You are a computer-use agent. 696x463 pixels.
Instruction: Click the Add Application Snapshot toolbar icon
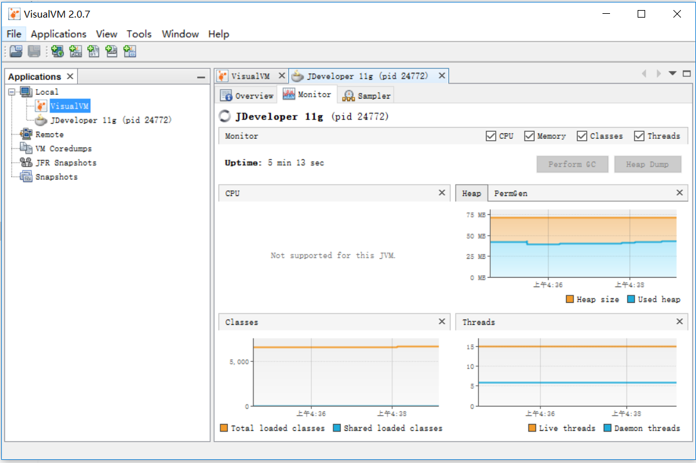[130, 52]
